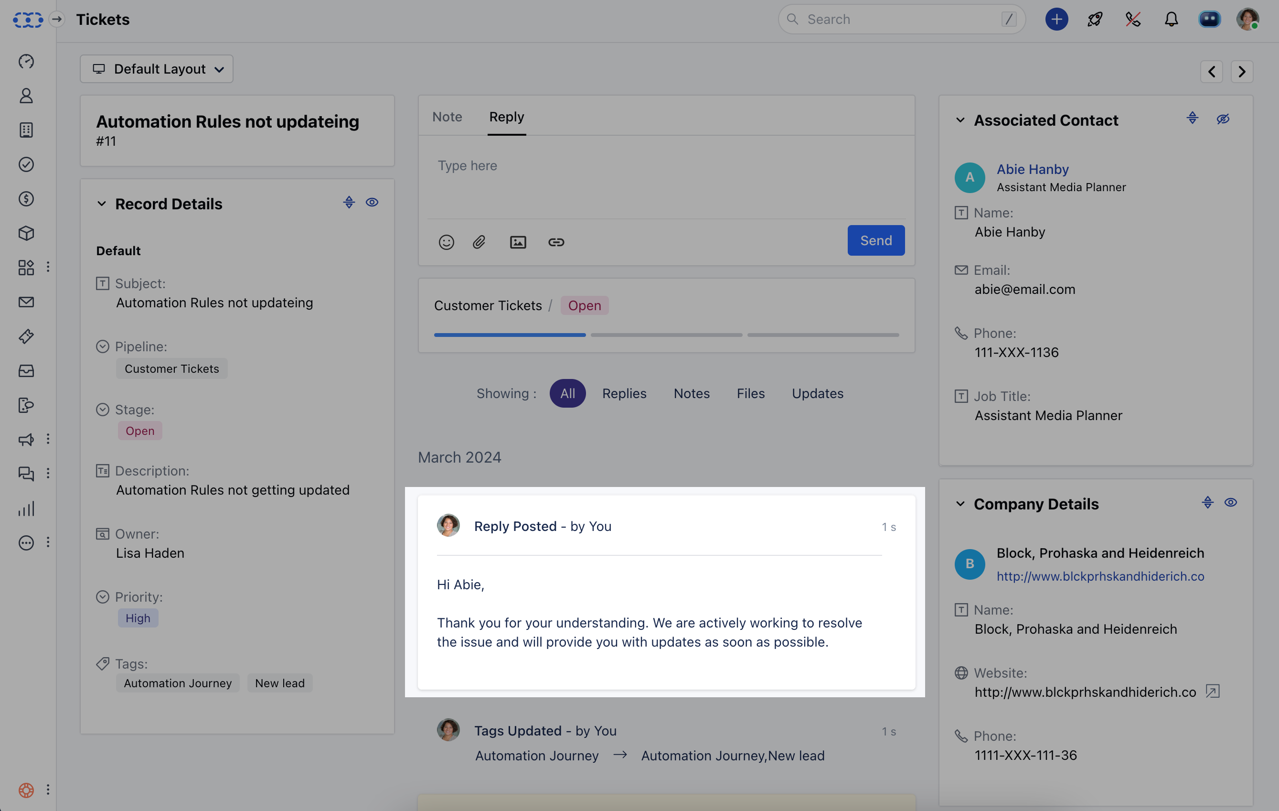1279x811 pixels.
Task: Click Record Details reorder arrows icon
Action: (x=349, y=202)
